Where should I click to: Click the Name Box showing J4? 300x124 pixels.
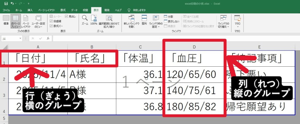coord(11,38)
